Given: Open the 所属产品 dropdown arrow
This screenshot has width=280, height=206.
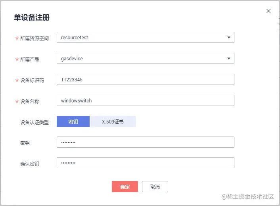Looking at the screenshot, I should [228, 58].
